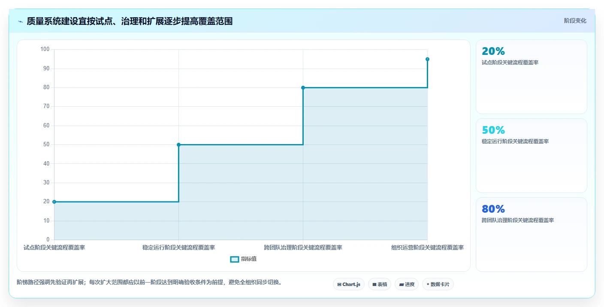Toggle the 指标值 legend swatch
This screenshot has height=307, width=604.
234,259
